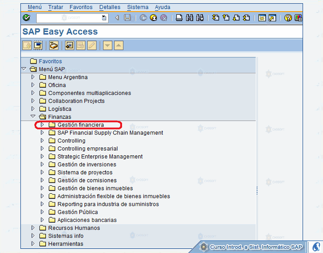Click the Move Favorites Down arrow

click(x=108, y=45)
